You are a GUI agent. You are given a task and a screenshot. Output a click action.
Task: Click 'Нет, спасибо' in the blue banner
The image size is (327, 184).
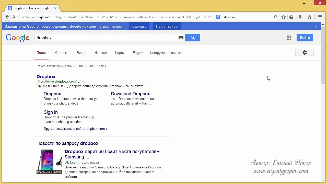pyautogui.click(x=167, y=26)
